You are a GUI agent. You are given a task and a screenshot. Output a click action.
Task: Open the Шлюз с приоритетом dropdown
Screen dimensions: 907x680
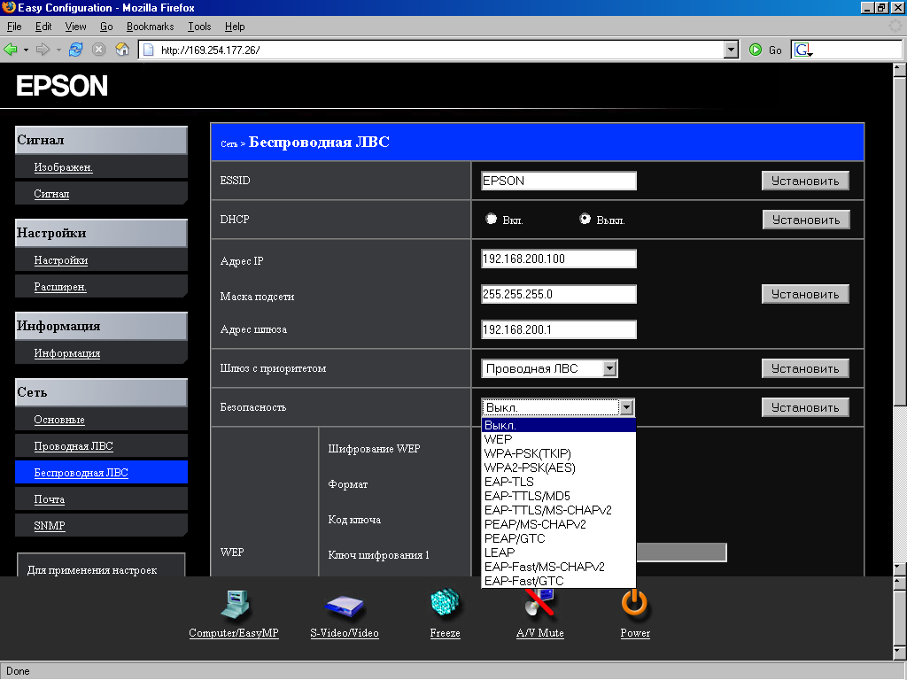coord(609,368)
